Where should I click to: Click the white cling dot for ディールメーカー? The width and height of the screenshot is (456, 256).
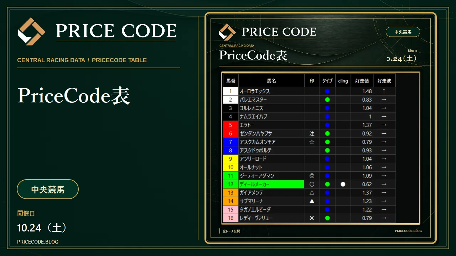tap(343, 185)
